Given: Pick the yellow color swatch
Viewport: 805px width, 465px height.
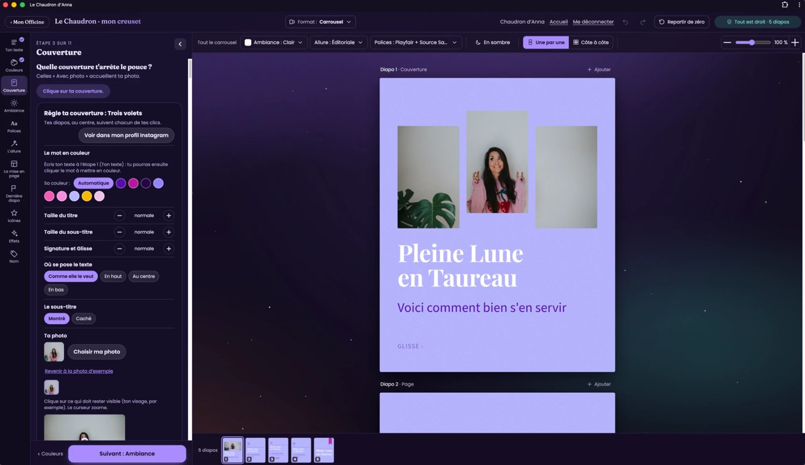Looking at the screenshot, I should (x=87, y=196).
